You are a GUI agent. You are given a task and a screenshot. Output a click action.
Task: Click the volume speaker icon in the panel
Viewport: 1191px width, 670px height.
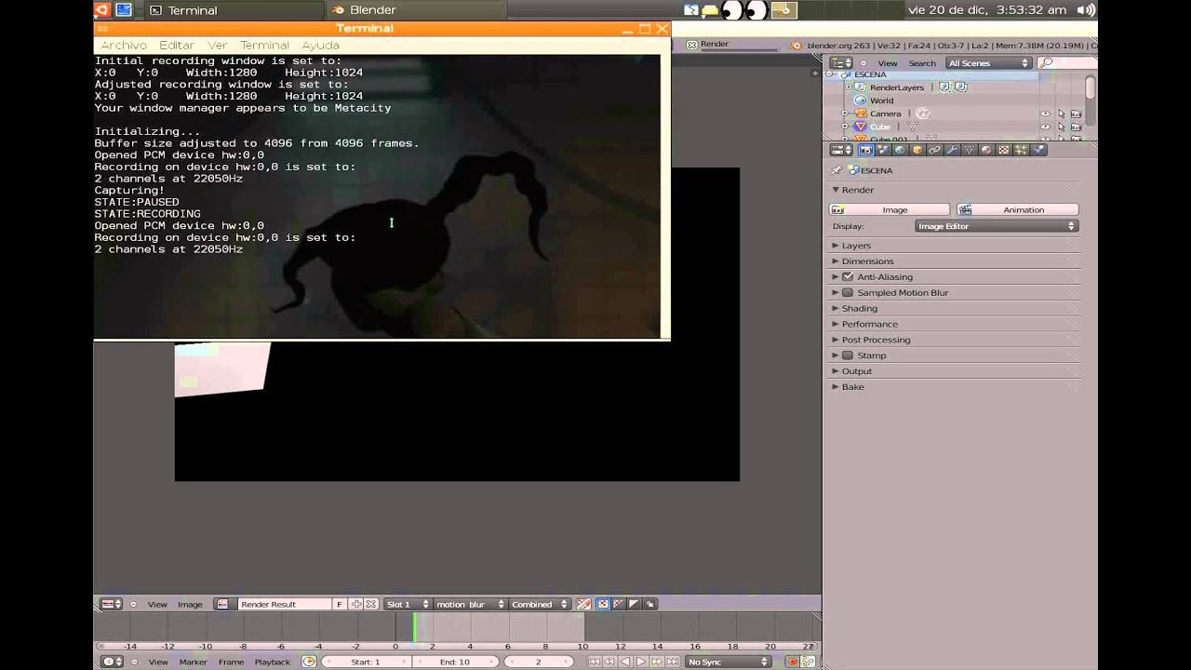[x=1086, y=10]
